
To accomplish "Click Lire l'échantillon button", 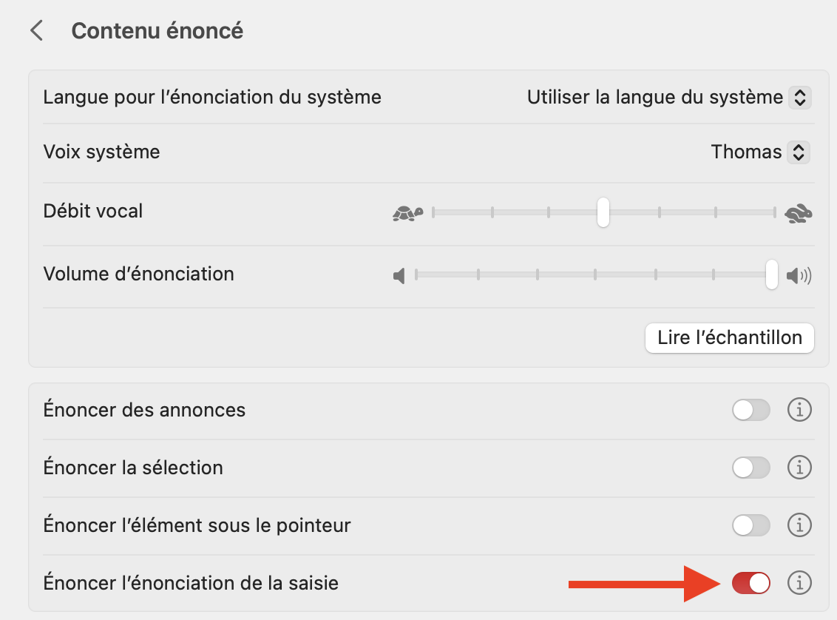I will click(x=729, y=338).
